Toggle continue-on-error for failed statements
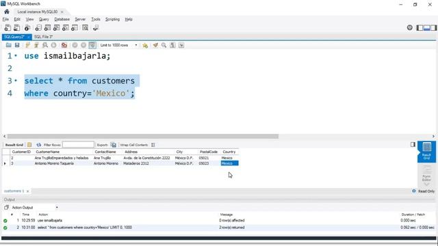The height and width of the screenshot is (246, 438). coord(64,45)
